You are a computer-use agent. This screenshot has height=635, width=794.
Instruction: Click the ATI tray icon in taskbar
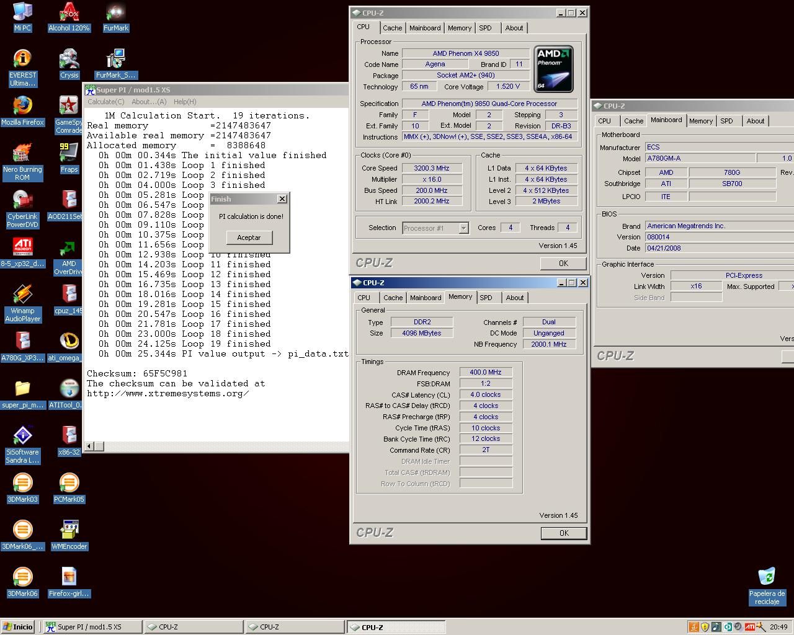(750, 627)
